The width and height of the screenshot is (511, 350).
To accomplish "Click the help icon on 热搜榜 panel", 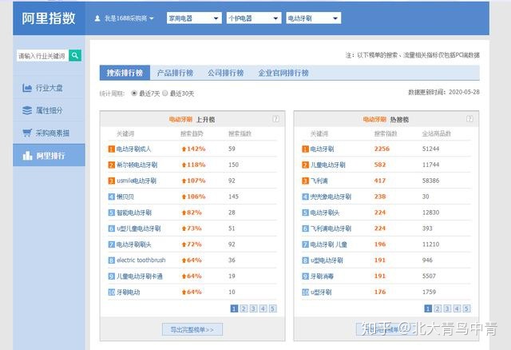I will click(x=469, y=119).
